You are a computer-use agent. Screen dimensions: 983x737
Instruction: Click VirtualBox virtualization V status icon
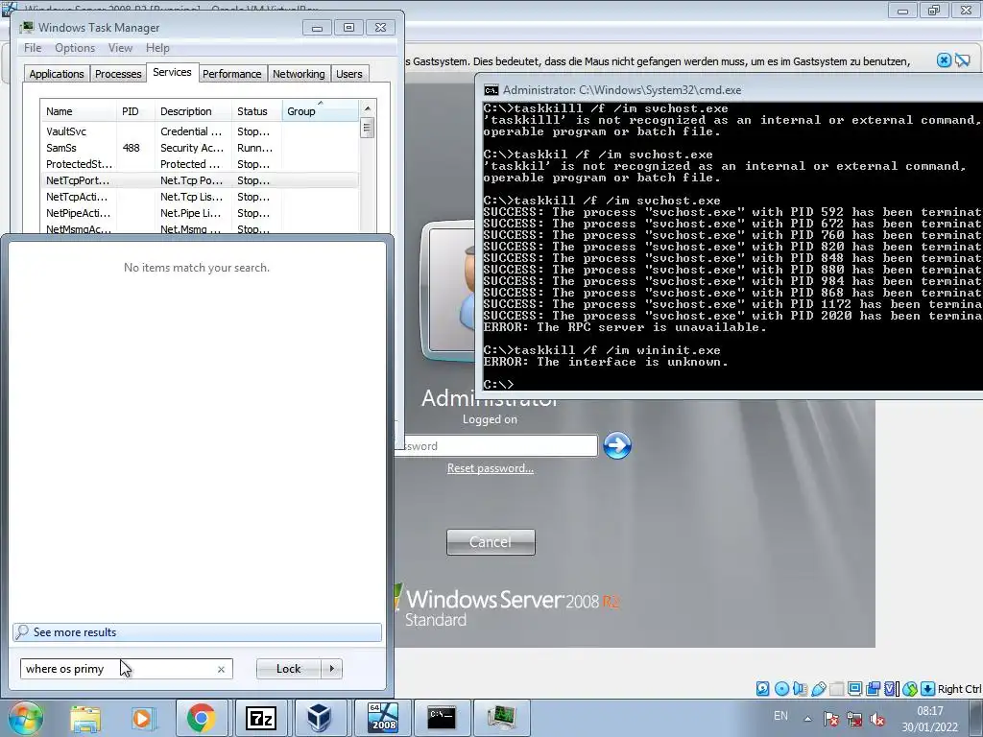coord(891,689)
